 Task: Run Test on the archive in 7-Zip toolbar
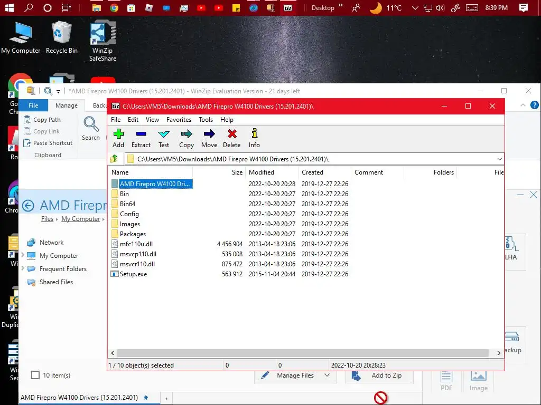[x=164, y=139]
